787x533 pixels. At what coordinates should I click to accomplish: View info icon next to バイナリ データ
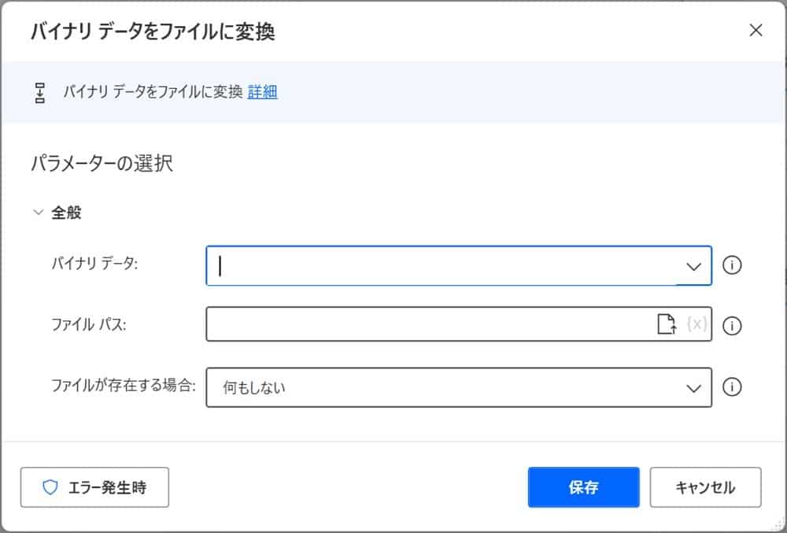(x=732, y=265)
